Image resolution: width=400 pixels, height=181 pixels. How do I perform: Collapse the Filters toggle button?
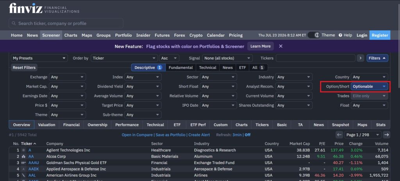tap(377, 58)
